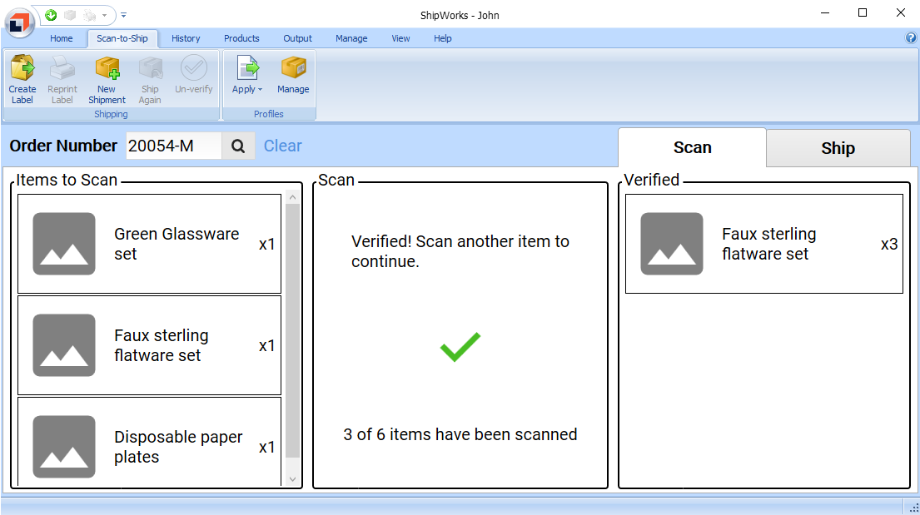
Task: Click the scroll up arrow in Items to Scan
Action: click(x=293, y=198)
